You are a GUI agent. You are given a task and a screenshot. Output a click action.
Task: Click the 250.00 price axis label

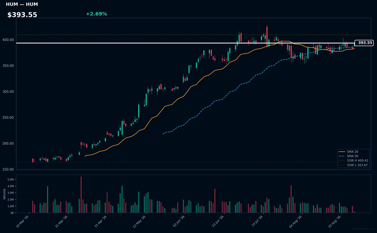pyautogui.click(x=8, y=118)
